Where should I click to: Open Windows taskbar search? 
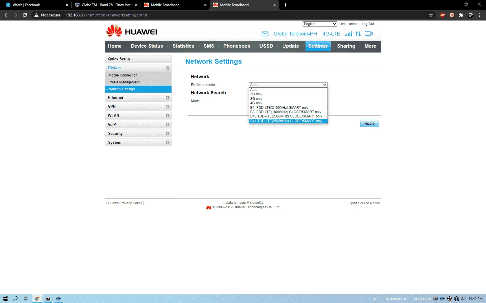(x=16, y=299)
